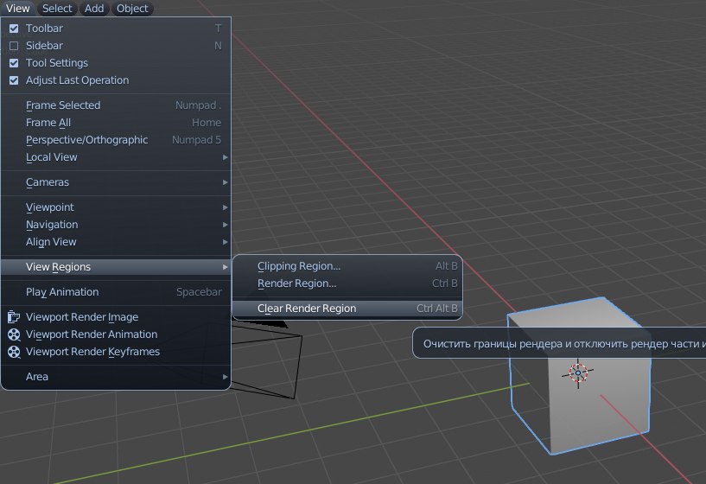Click the Viewport Render Animation label
Image resolution: width=706 pixels, height=484 pixels.
pos(92,334)
